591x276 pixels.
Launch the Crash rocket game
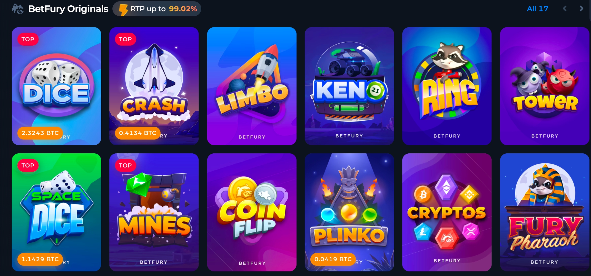point(154,86)
